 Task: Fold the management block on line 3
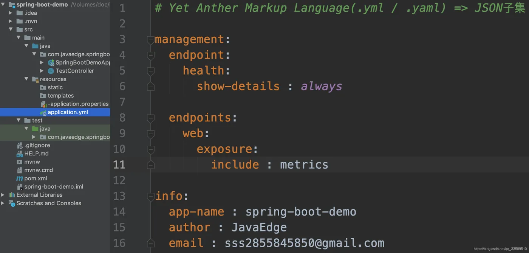pyautogui.click(x=150, y=40)
